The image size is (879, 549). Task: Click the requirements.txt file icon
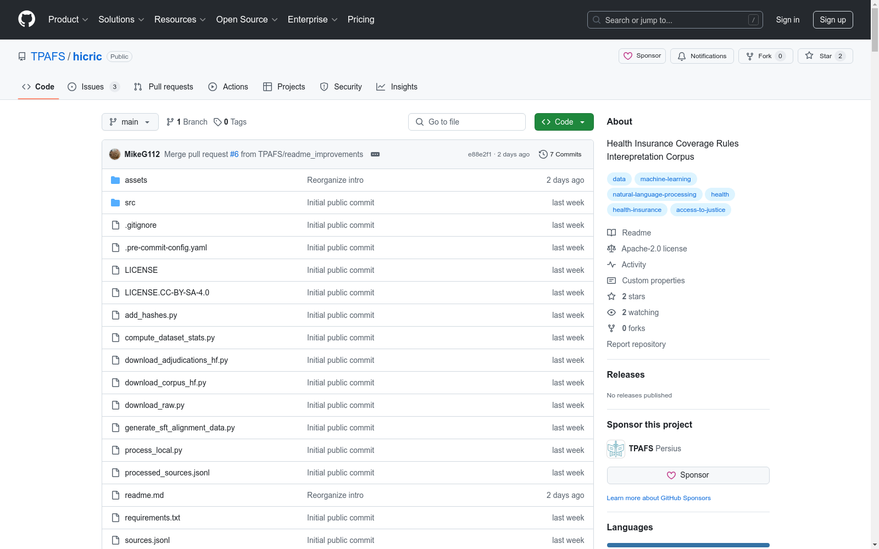(115, 518)
